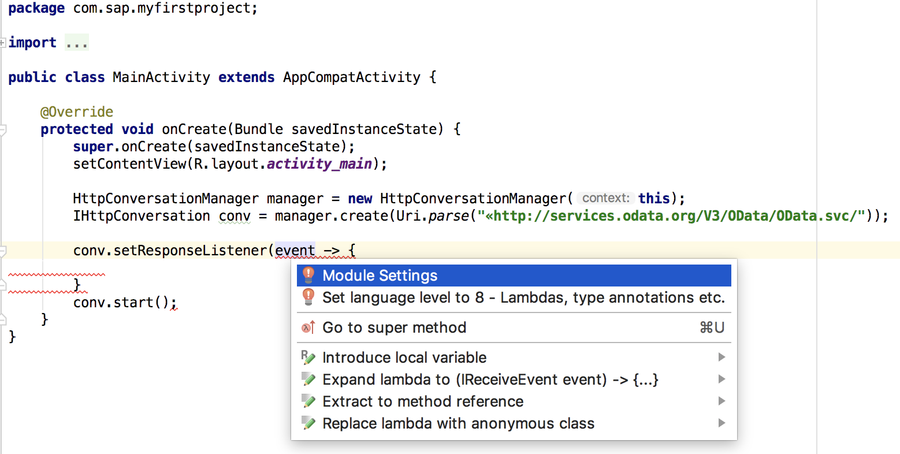The height and width of the screenshot is (454, 900).
Task: Open the Replace lambda with anonymous class submenu arrow
Action: coord(722,423)
